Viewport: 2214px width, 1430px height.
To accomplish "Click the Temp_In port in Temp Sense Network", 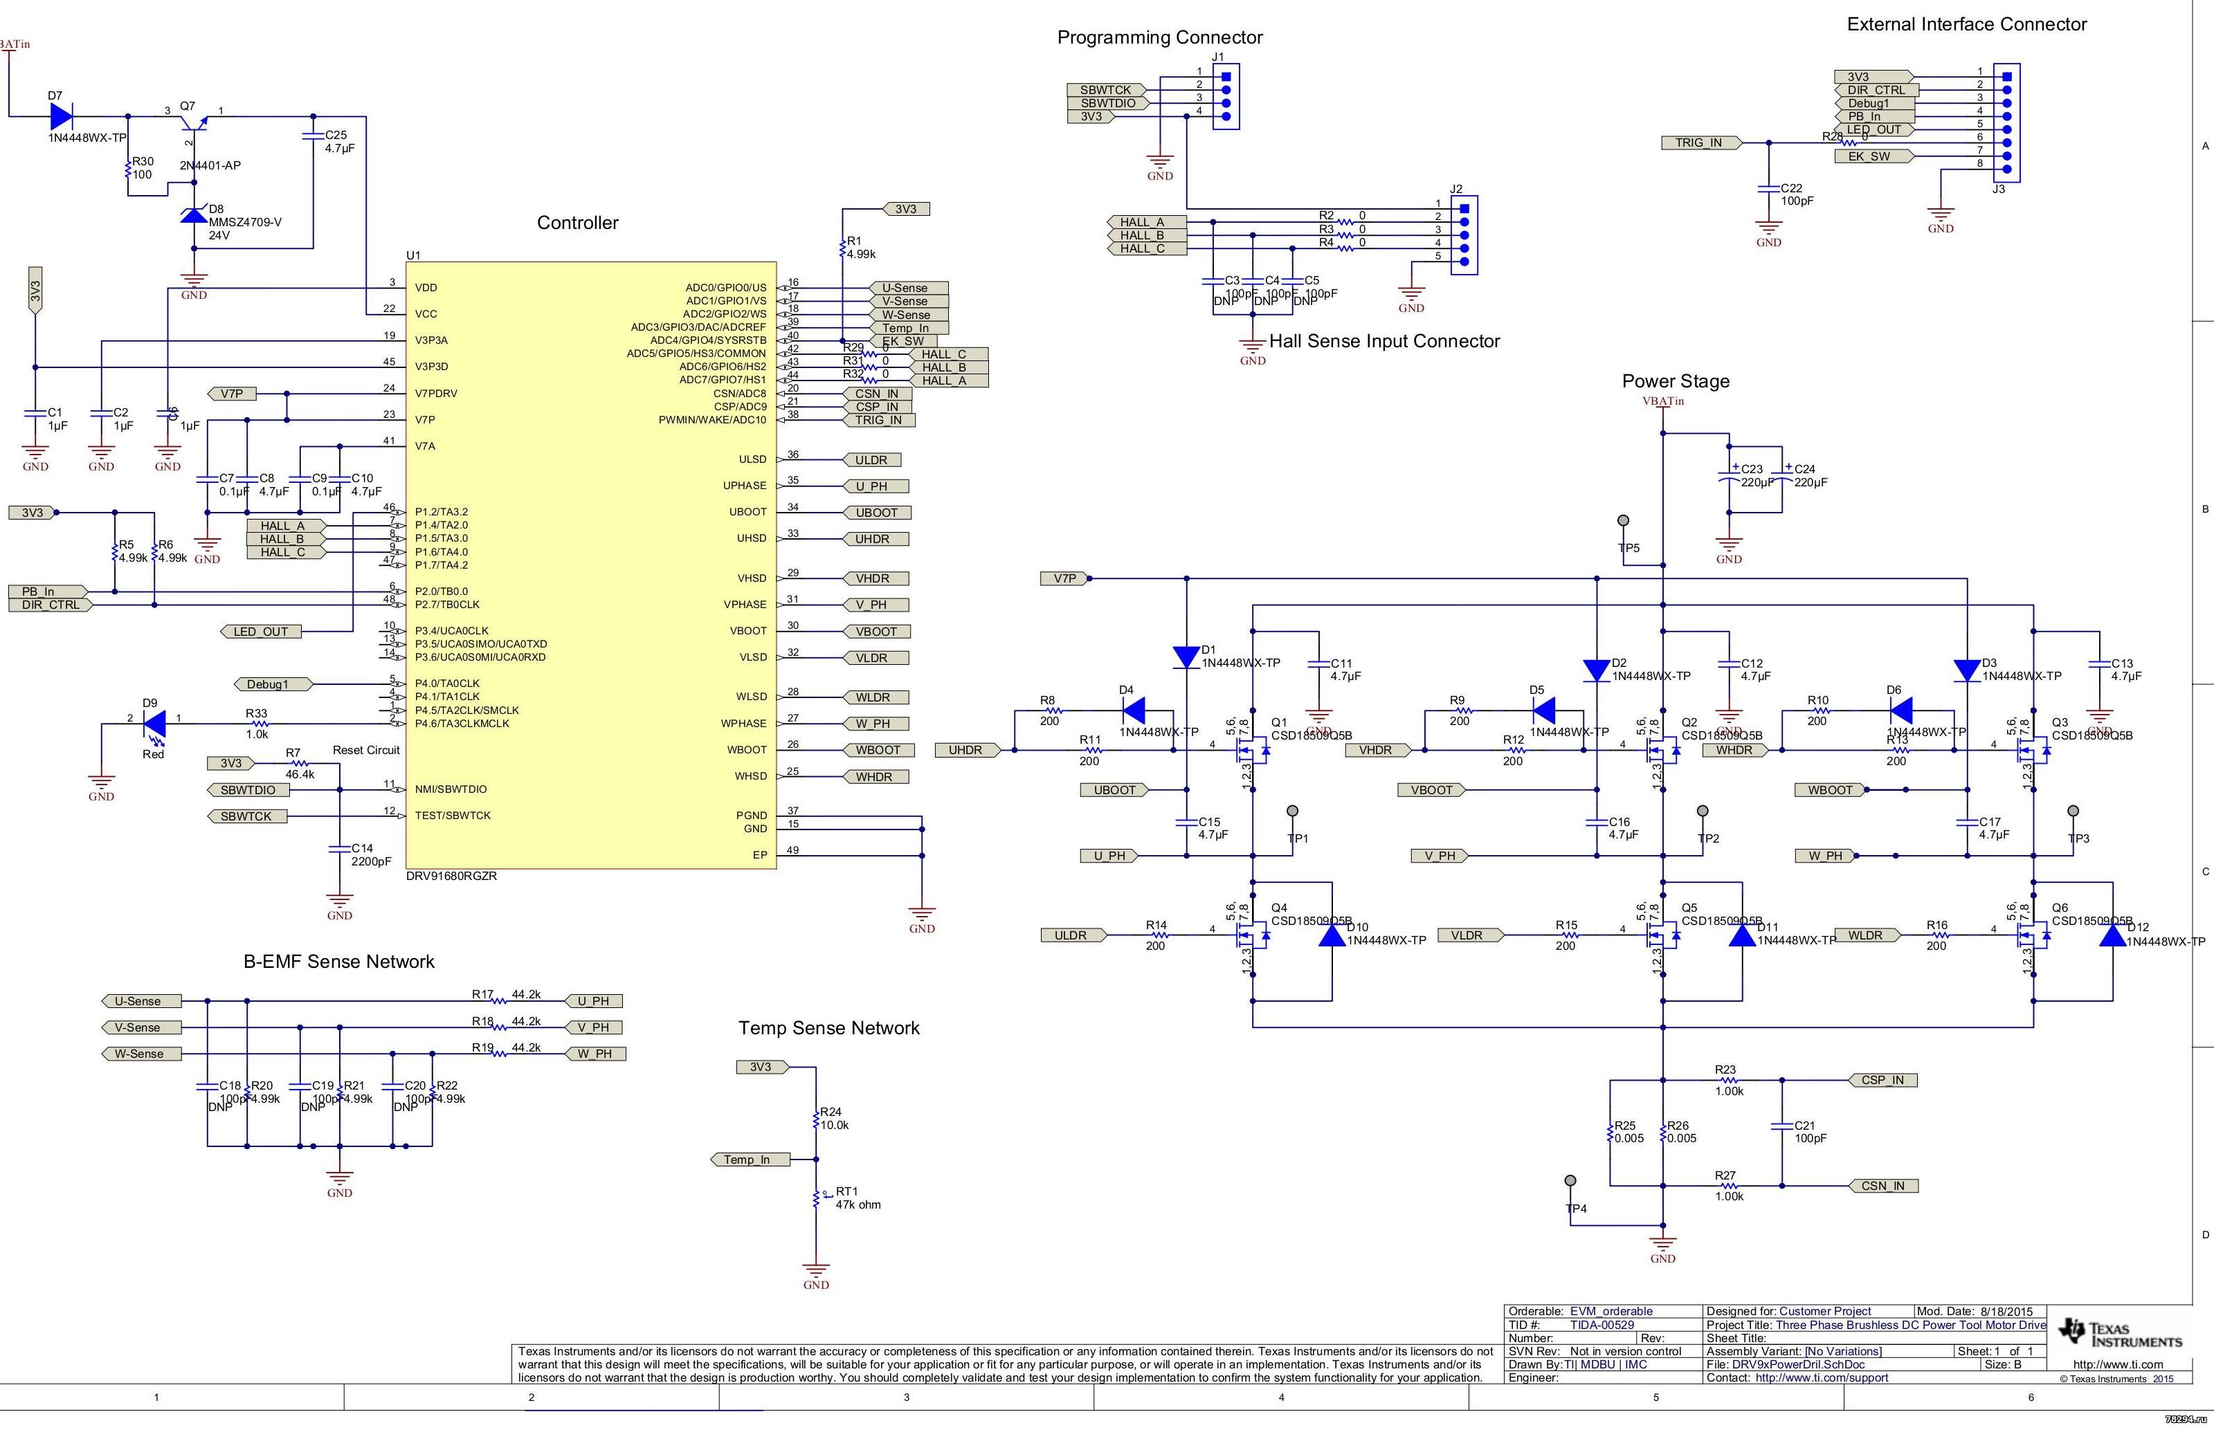I will pyautogui.click(x=749, y=1159).
